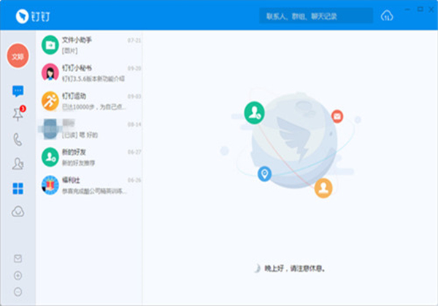Click the orange person icon on the globe
Viewport: 438px width, 306px height.
(x=323, y=188)
